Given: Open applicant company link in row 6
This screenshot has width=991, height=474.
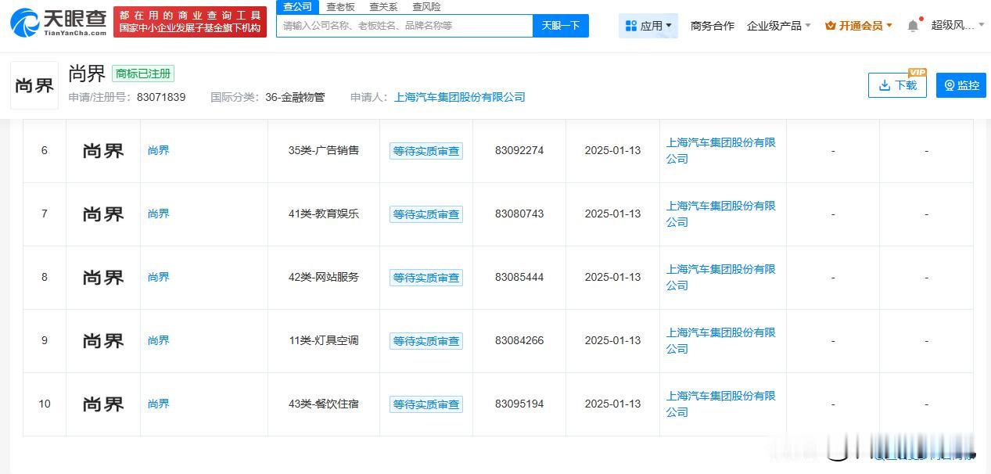Looking at the screenshot, I should tap(721, 150).
